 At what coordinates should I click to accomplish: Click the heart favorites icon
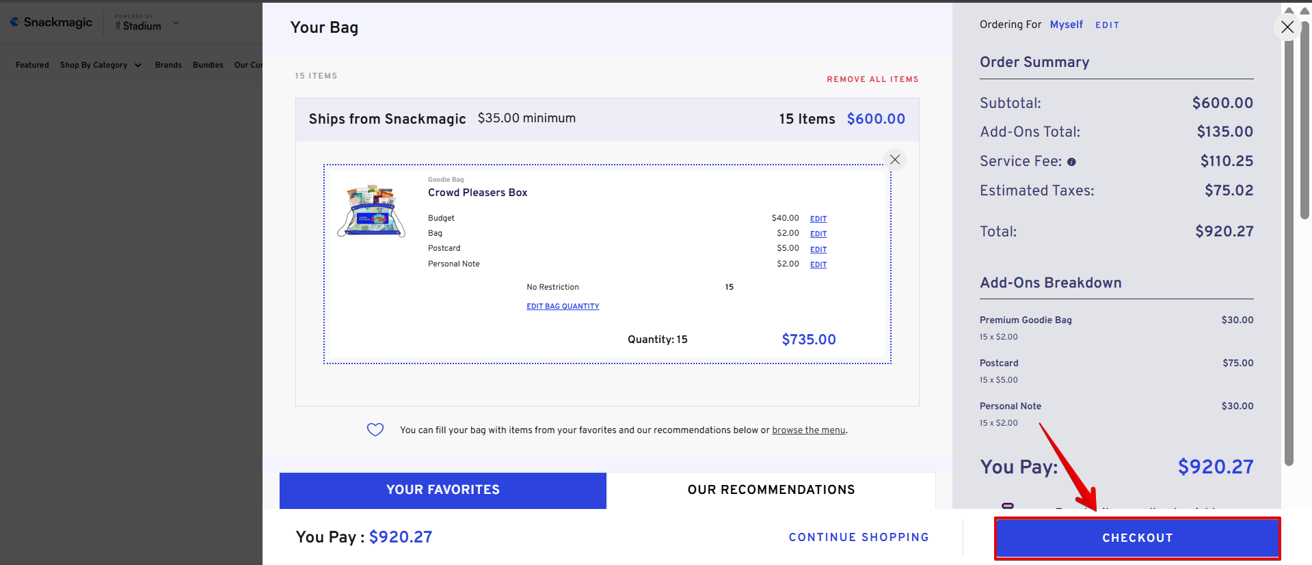point(375,430)
